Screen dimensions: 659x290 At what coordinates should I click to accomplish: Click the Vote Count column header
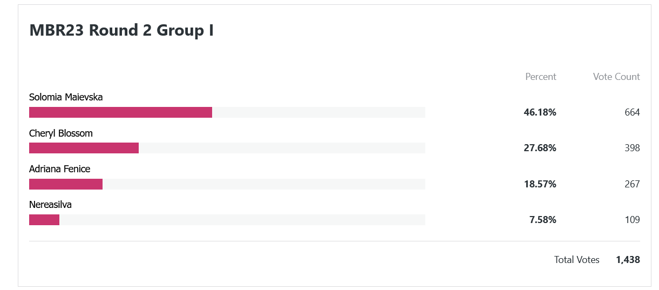click(x=616, y=77)
